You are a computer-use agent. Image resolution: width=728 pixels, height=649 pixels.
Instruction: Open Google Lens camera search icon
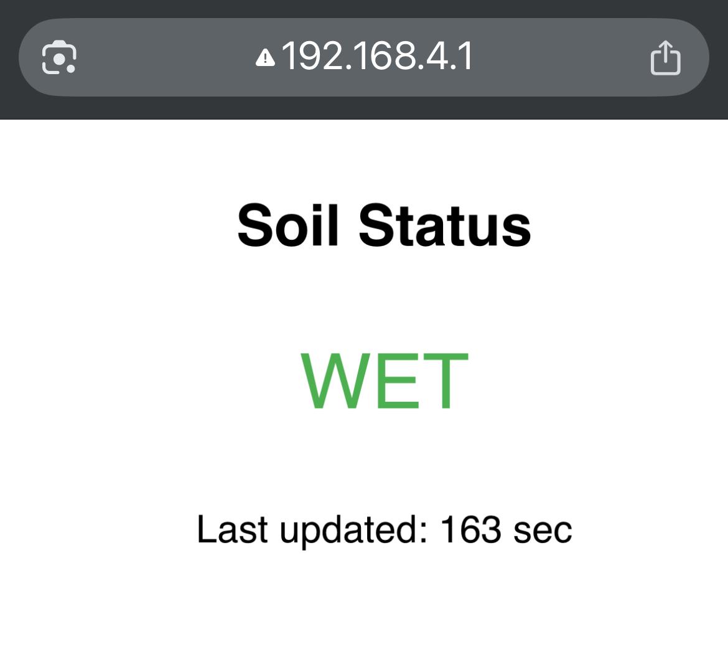pos(59,57)
